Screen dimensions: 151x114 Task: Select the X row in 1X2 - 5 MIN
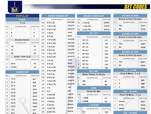[x=130, y=84]
